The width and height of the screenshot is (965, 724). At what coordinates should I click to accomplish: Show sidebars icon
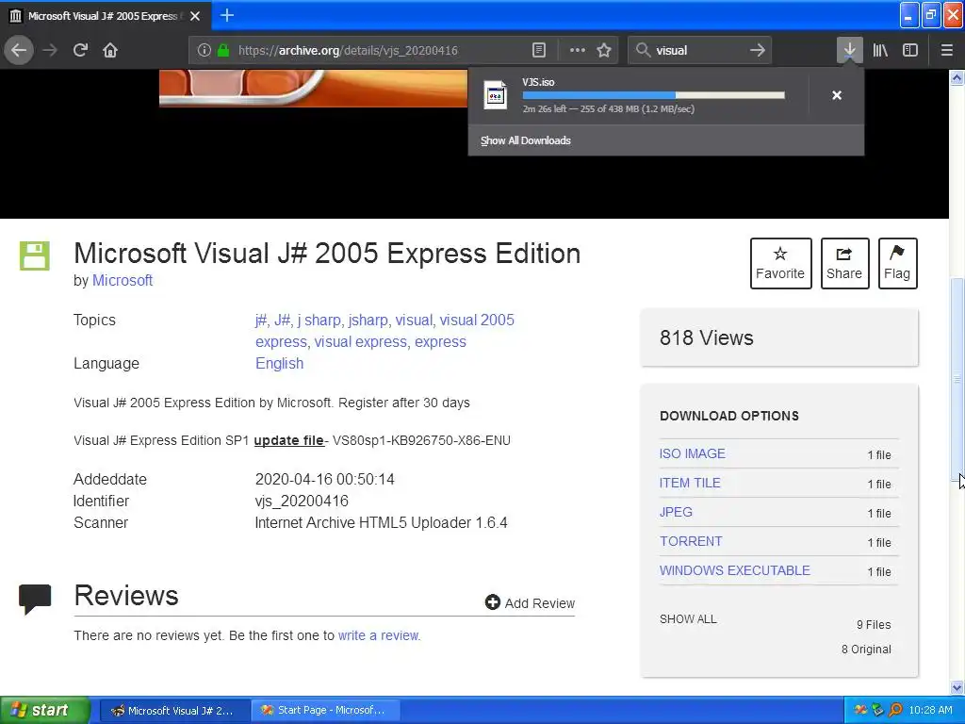point(910,51)
